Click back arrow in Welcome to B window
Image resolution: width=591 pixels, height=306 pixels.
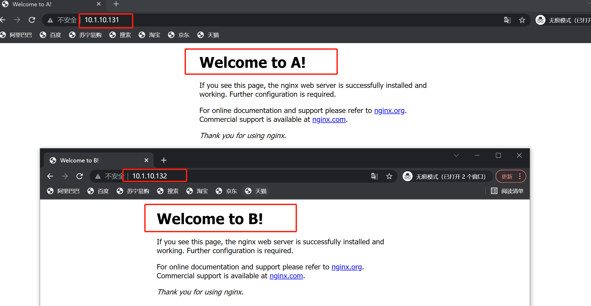tap(50, 176)
